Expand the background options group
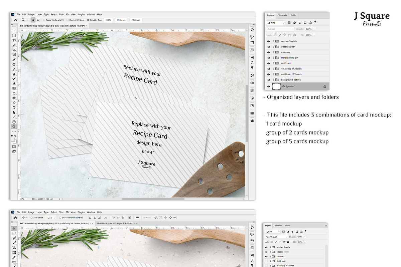Viewport: 401px width, 267px height. 273,80
